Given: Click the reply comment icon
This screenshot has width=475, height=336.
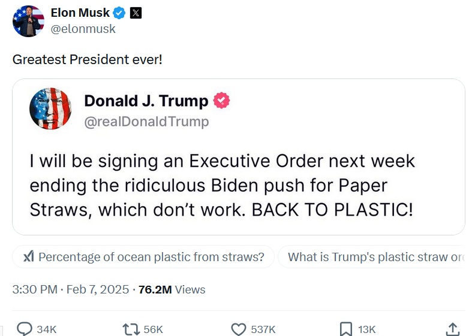Looking at the screenshot, I should tap(25, 329).
